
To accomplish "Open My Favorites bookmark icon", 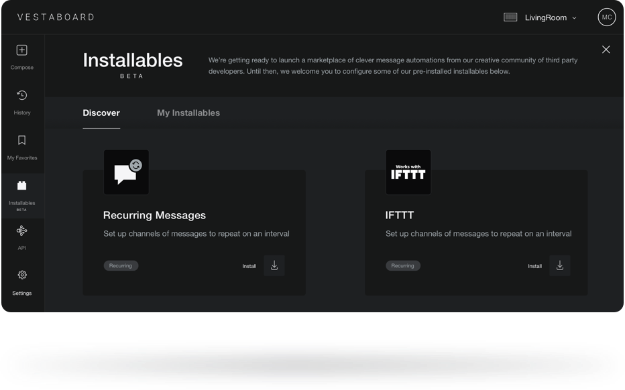I will [x=22, y=140].
